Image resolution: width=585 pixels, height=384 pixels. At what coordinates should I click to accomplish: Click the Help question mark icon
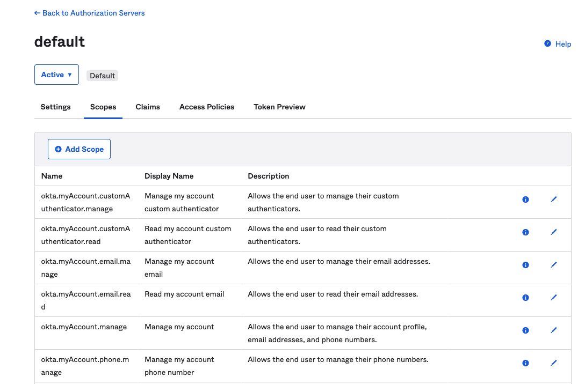[x=547, y=43]
